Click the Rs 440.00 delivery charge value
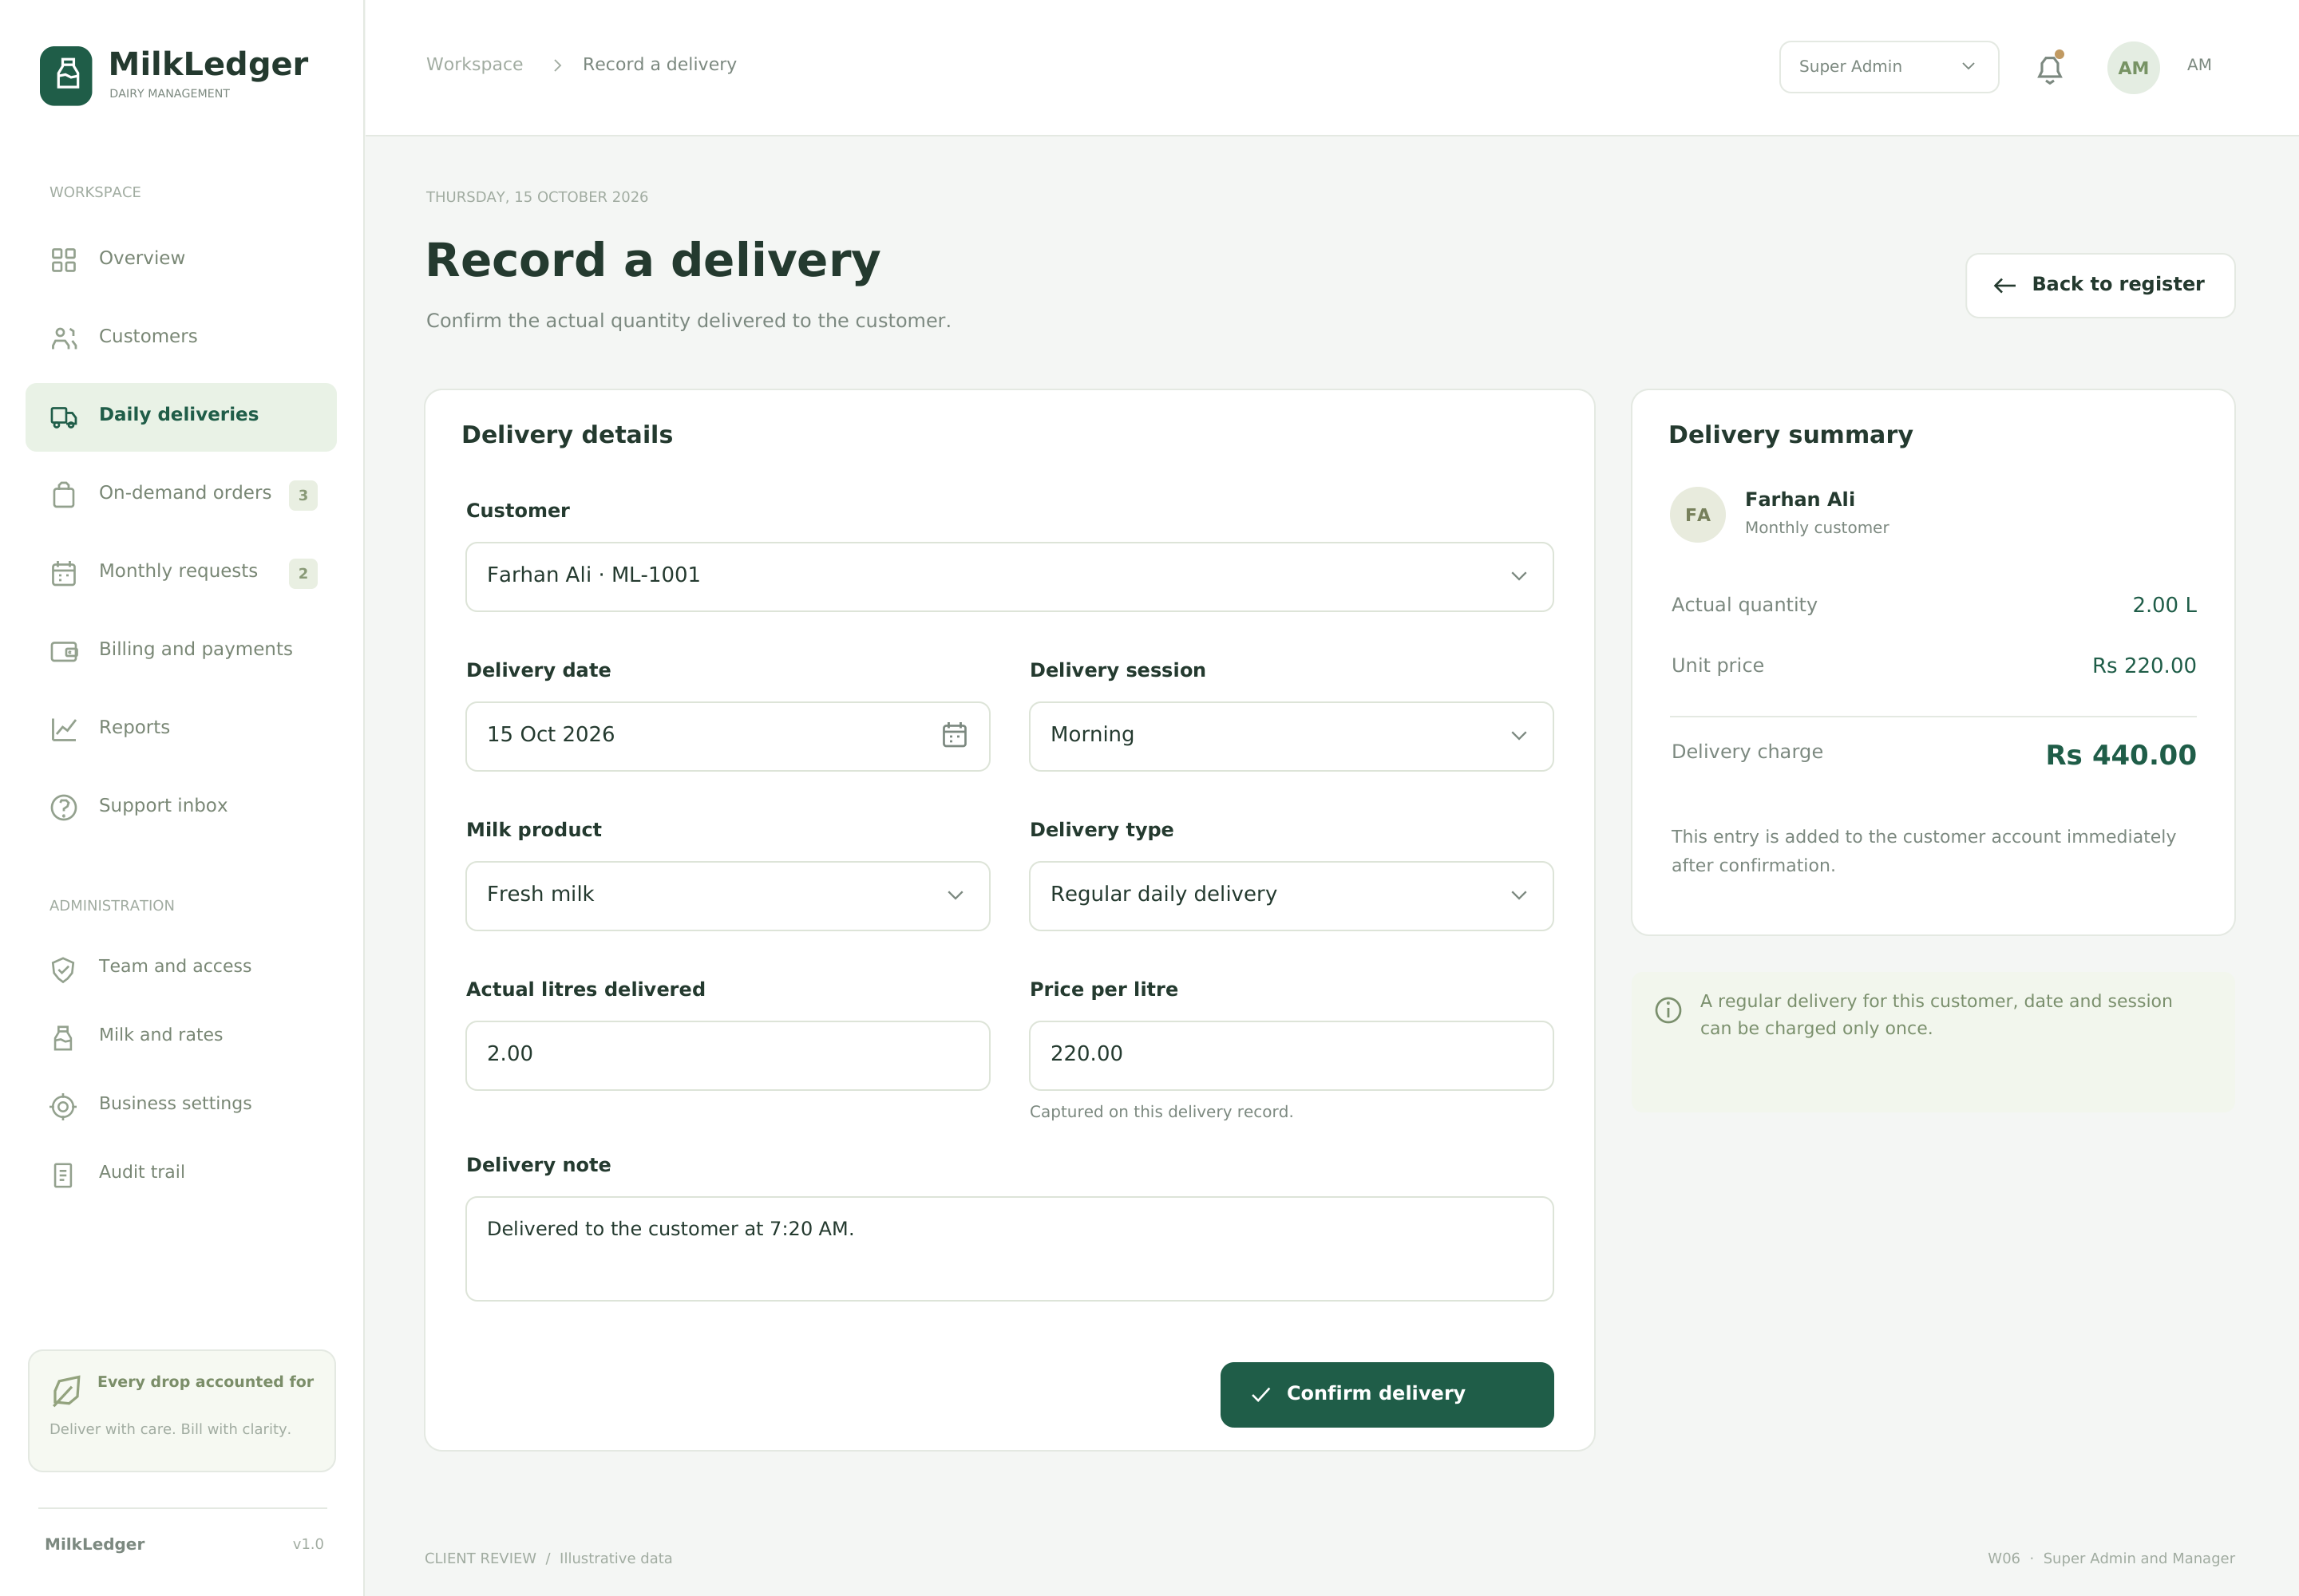 tap(2121, 755)
